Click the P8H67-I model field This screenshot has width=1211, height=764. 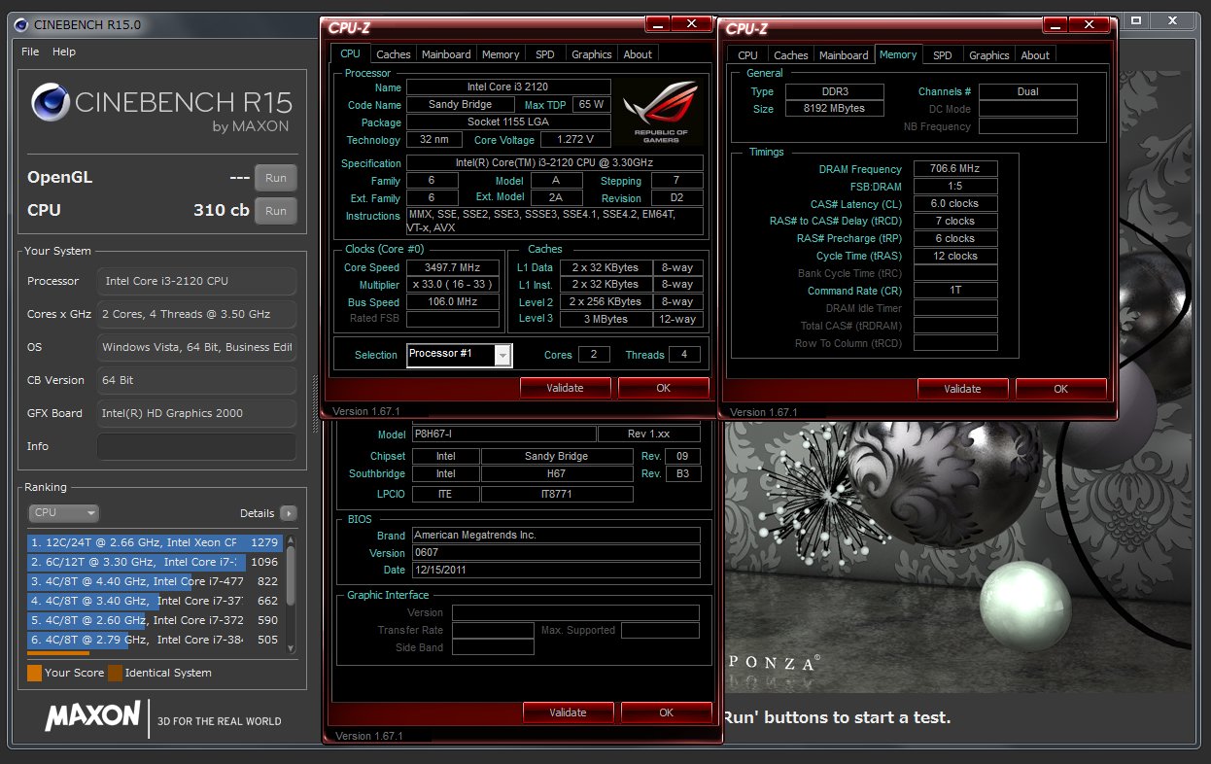tap(503, 434)
